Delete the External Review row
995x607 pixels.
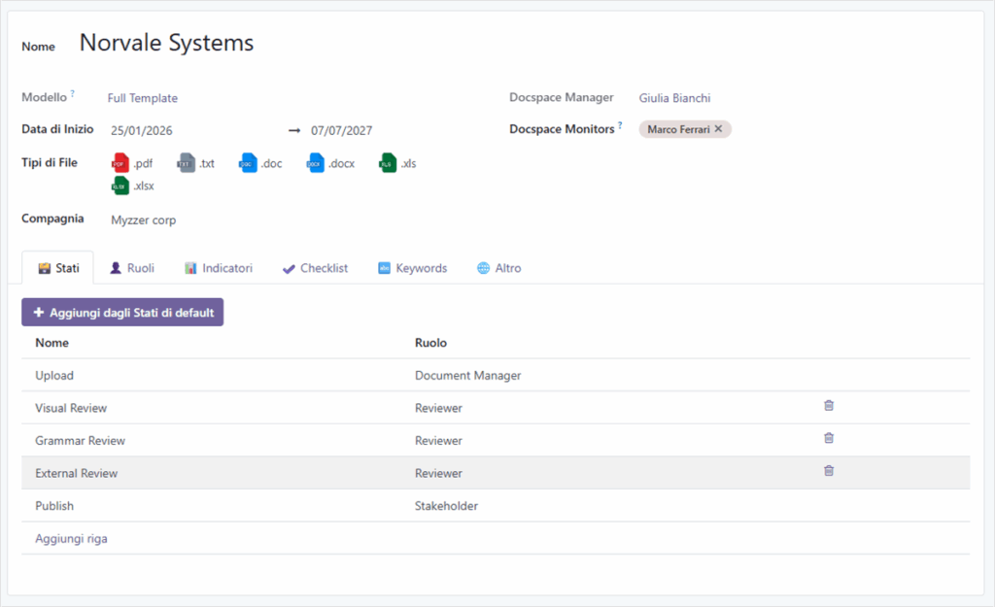tap(829, 471)
